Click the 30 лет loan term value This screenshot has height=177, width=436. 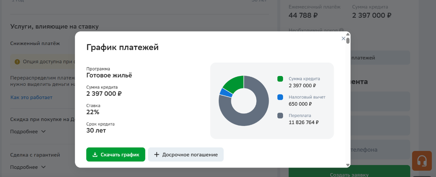(x=96, y=130)
